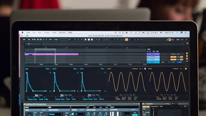This screenshot has width=206, height=116.
Task: Click the LFO 2 Amount value 100 %
Action: pos(165,99)
